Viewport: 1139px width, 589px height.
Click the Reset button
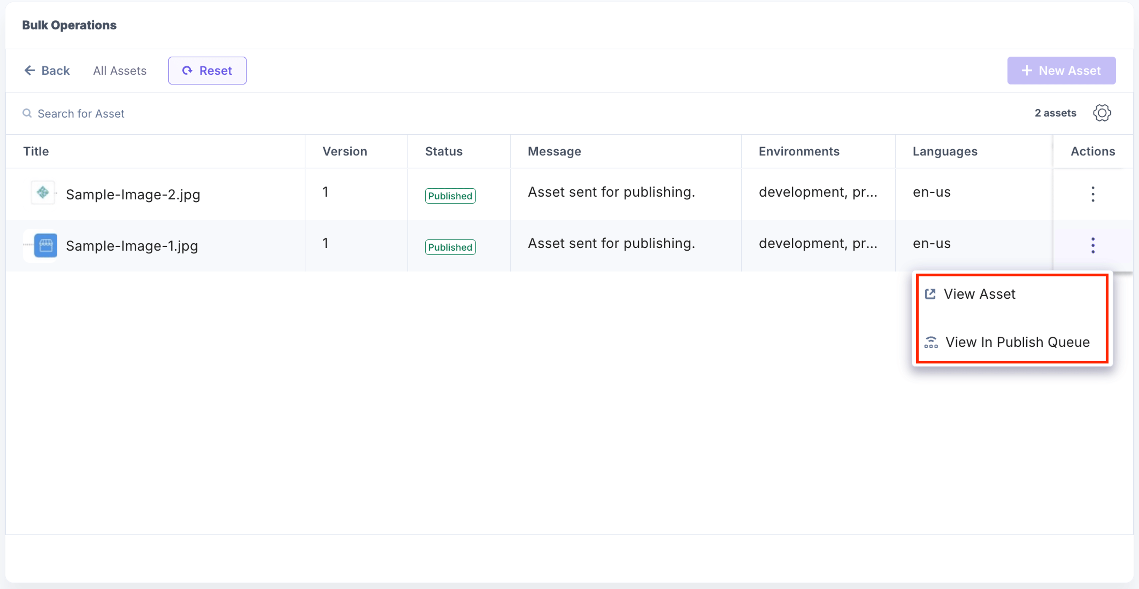207,71
